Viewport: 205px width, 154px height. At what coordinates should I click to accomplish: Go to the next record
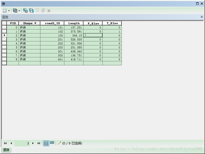[33, 143]
